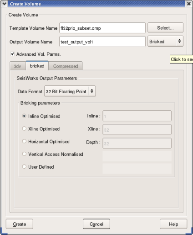Click the SeisWorks Output Parameters label
This screenshot has height=235, width=193.
click(x=47, y=78)
